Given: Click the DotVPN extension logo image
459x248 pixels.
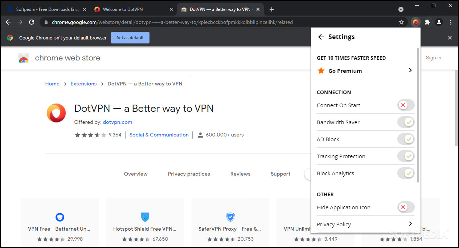Looking at the screenshot, I should [56, 113].
